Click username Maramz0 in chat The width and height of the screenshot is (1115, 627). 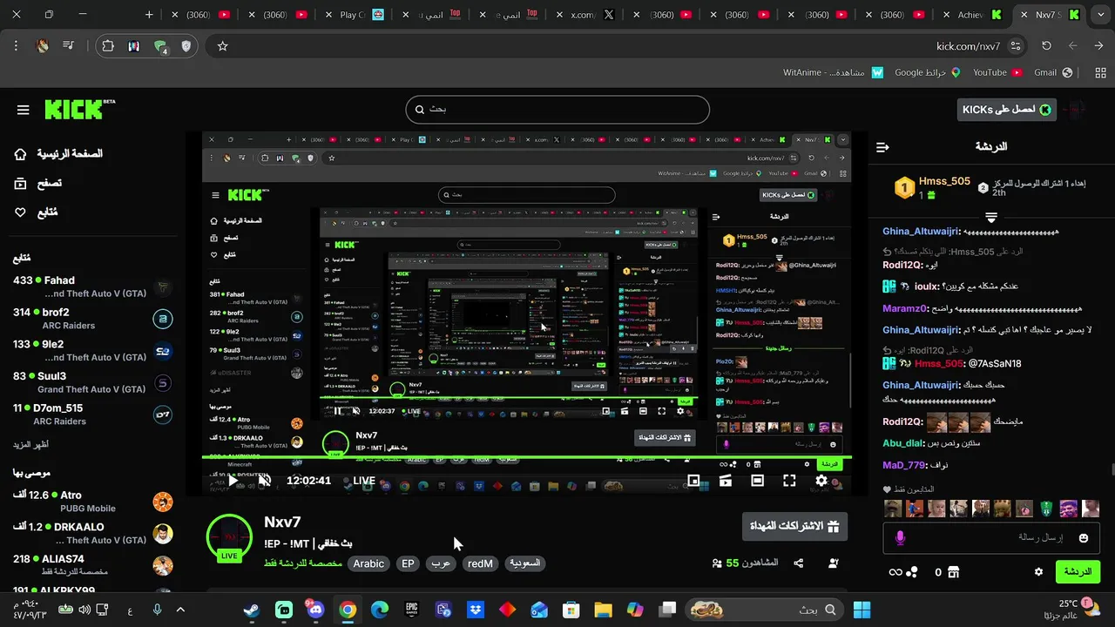click(905, 308)
